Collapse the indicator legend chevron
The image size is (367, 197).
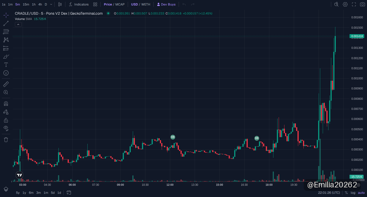click(x=18, y=24)
